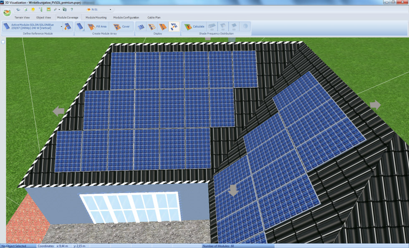Click the third Display mode icon
This screenshot has width=409, height=248.
(163, 27)
